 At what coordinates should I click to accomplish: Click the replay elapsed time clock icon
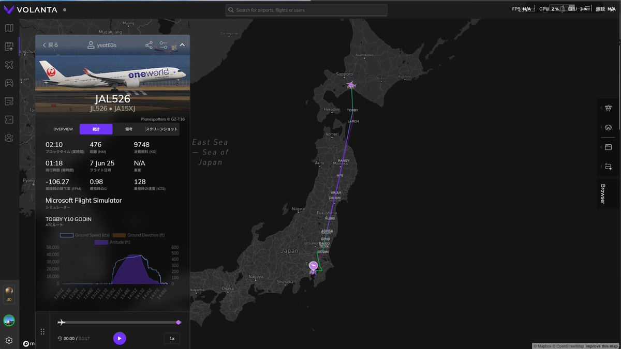(60, 339)
